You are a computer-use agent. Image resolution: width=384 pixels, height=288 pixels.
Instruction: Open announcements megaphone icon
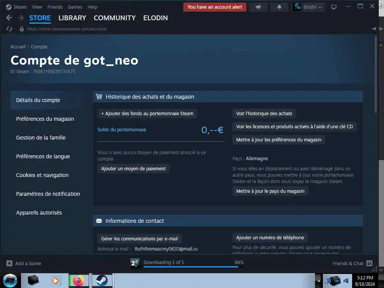pos(258,7)
